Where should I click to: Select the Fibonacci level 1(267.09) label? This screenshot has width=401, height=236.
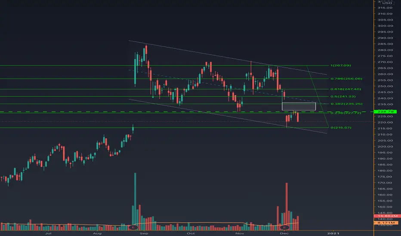[x=341, y=66]
